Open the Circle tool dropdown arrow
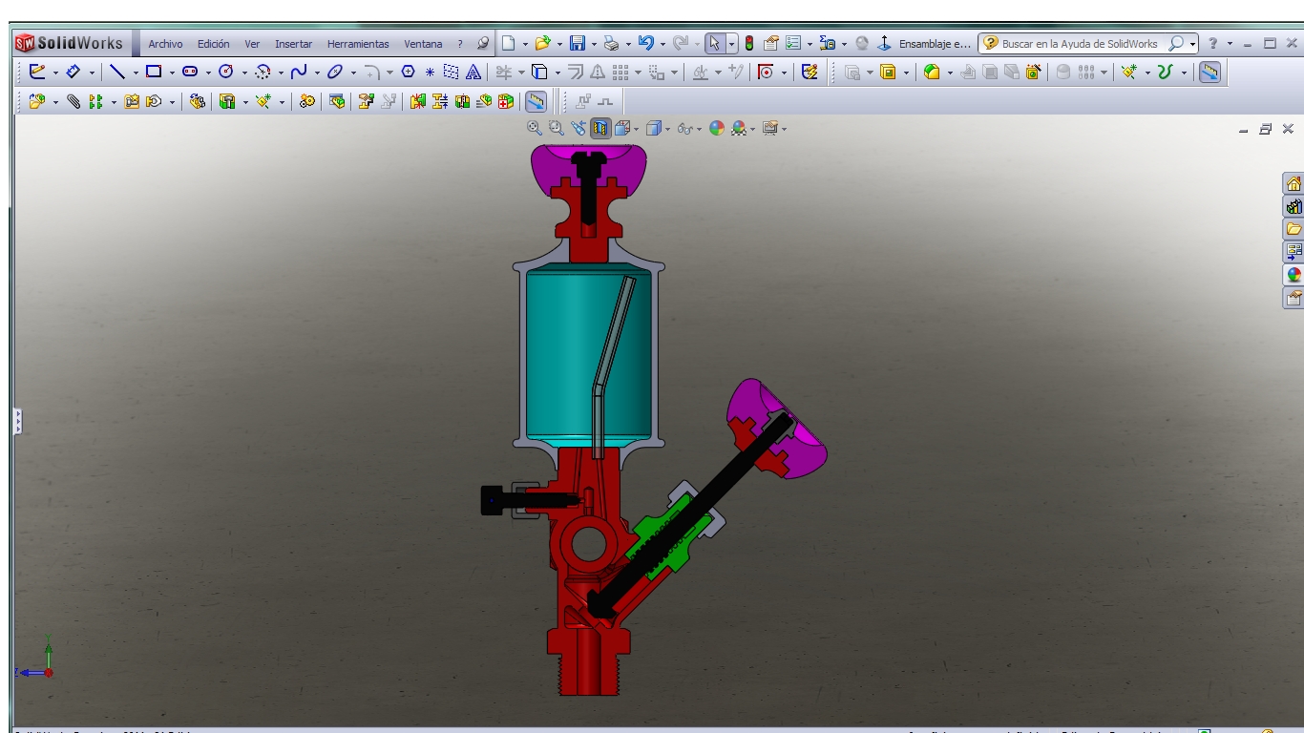The width and height of the screenshot is (1304, 733). (244, 73)
